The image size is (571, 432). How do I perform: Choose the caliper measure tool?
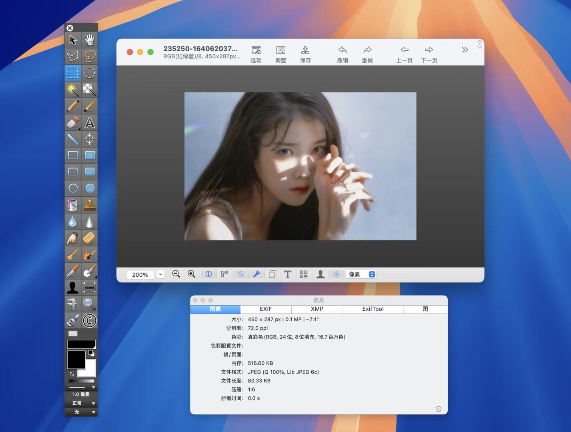[73, 304]
